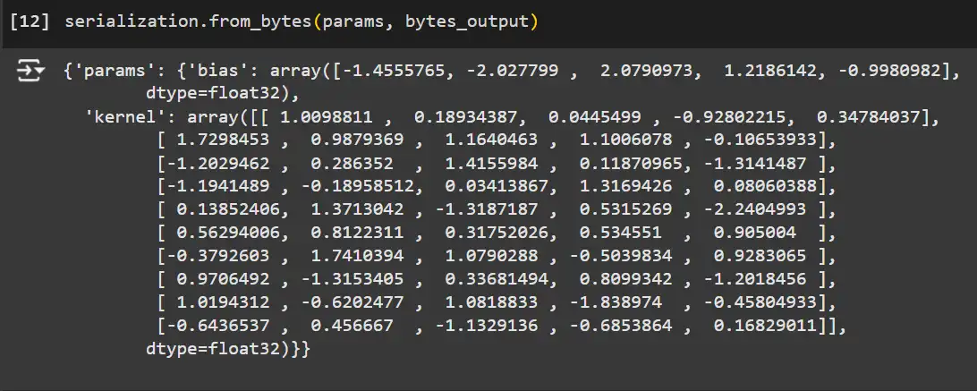Image resolution: width=977 pixels, height=391 pixels.
Task: Click 'params' key in output
Action: pyautogui.click(x=115, y=71)
